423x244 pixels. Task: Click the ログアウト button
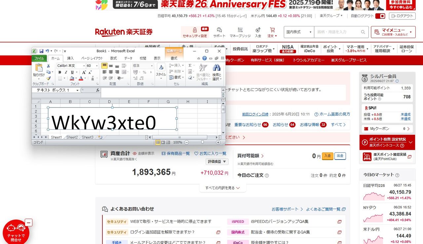coord(402,16)
